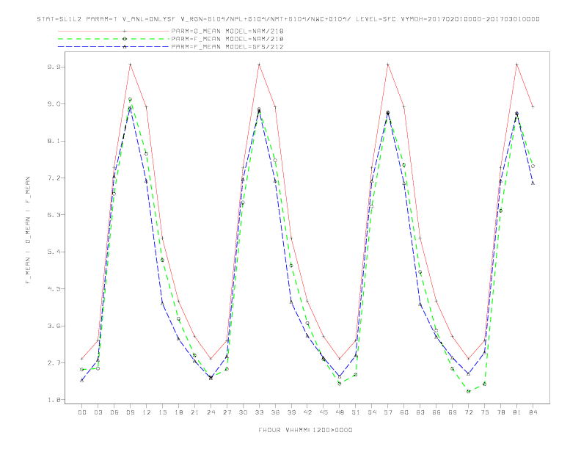Screen dimensions: 581x449
Task: Click x-axis forecast hour label 15
Action: (x=163, y=412)
